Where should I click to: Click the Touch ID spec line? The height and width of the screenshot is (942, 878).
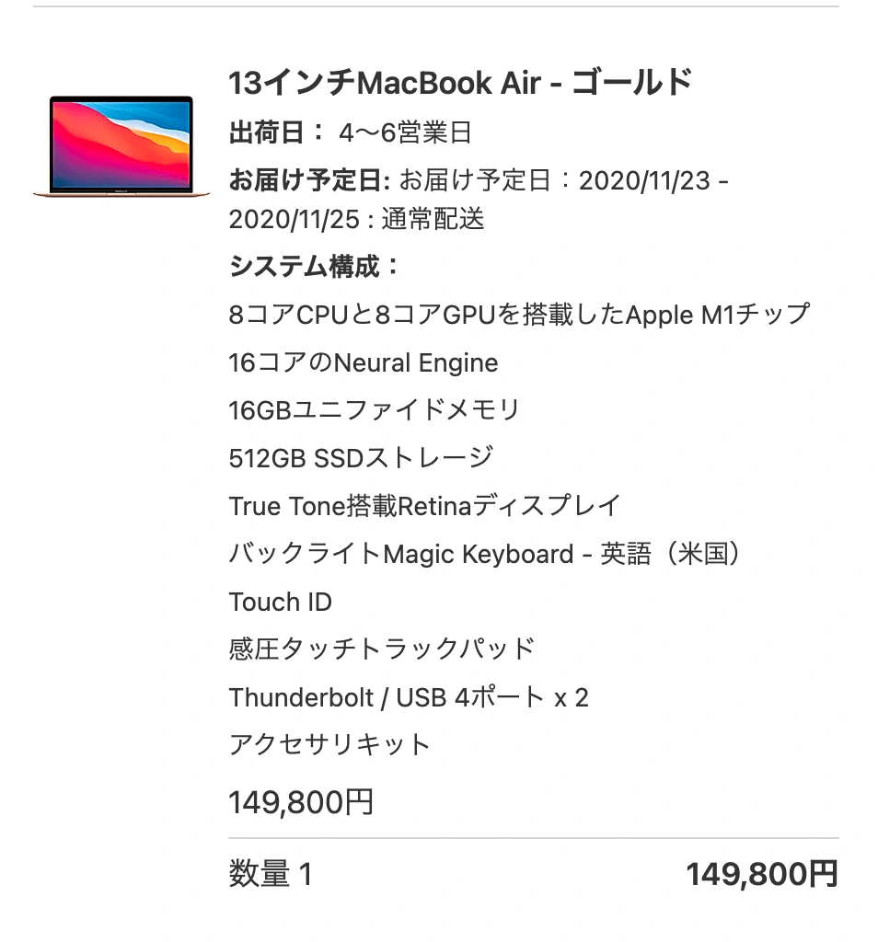280,602
